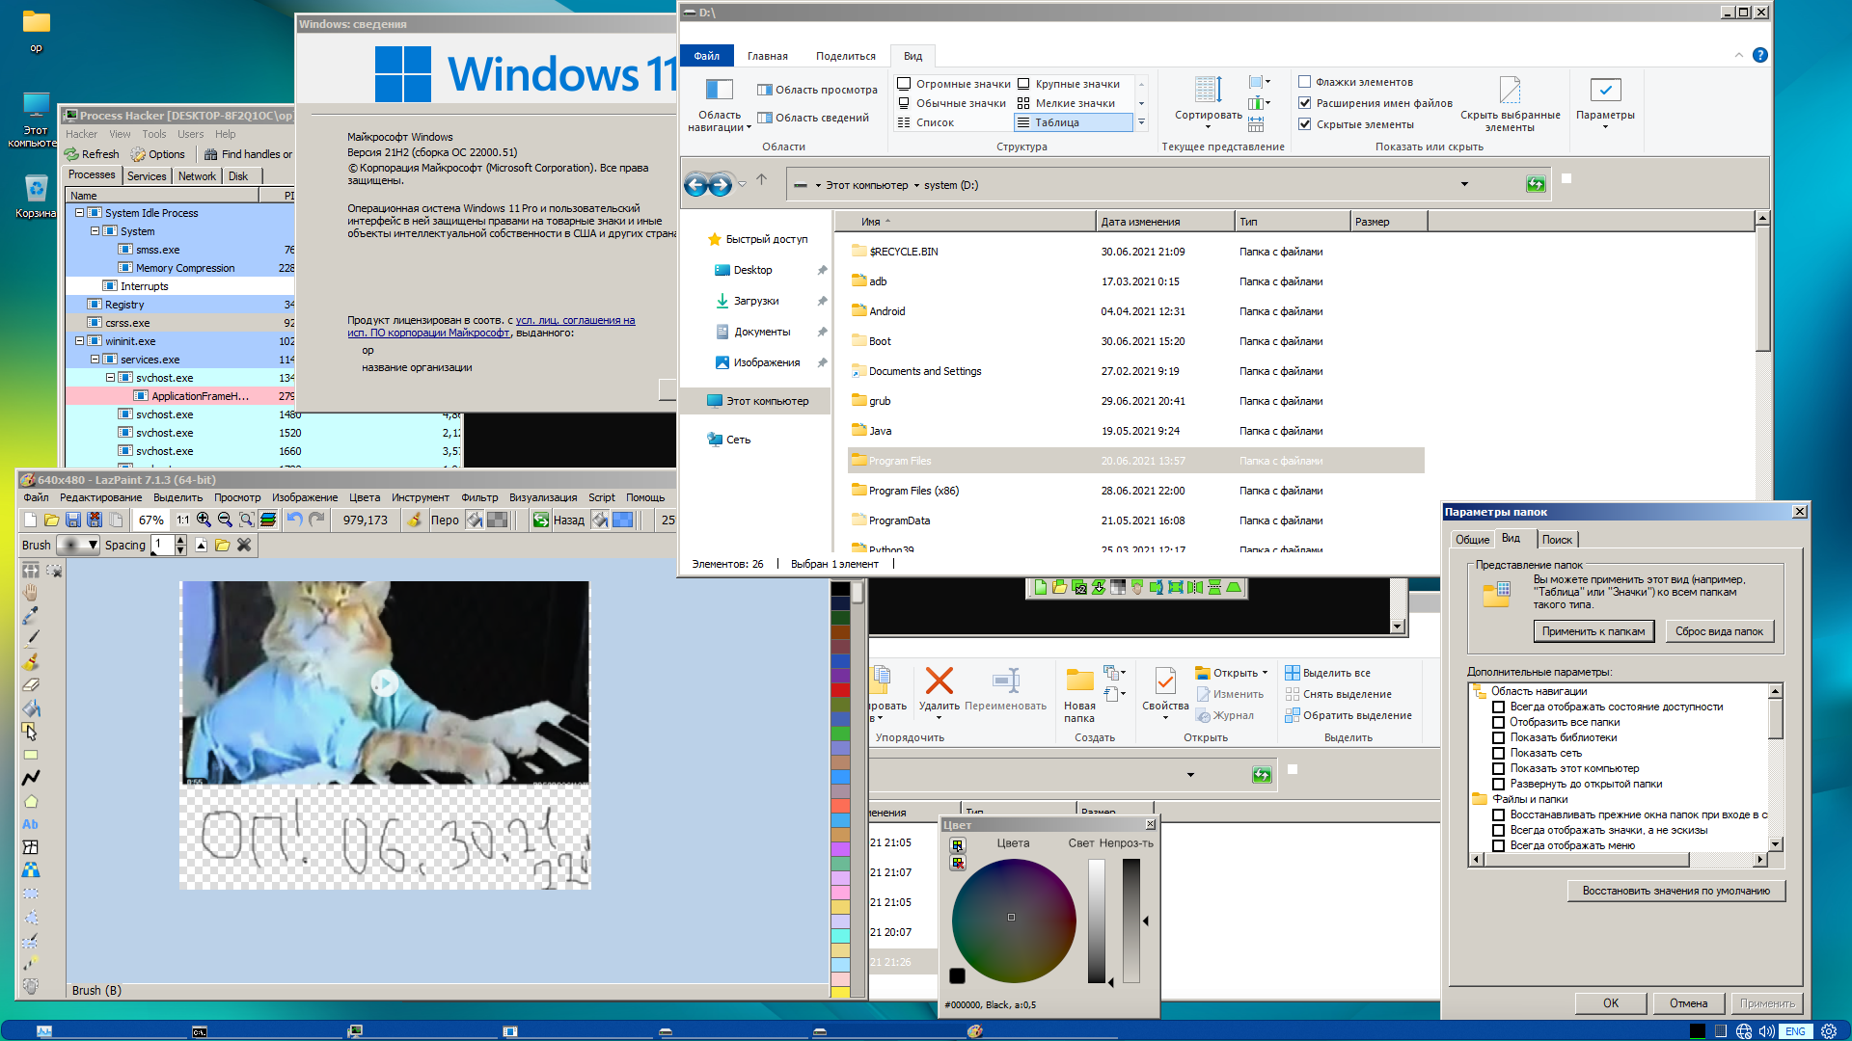
Task: Open the Services tab in Process Hacker
Action: coord(147,176)
